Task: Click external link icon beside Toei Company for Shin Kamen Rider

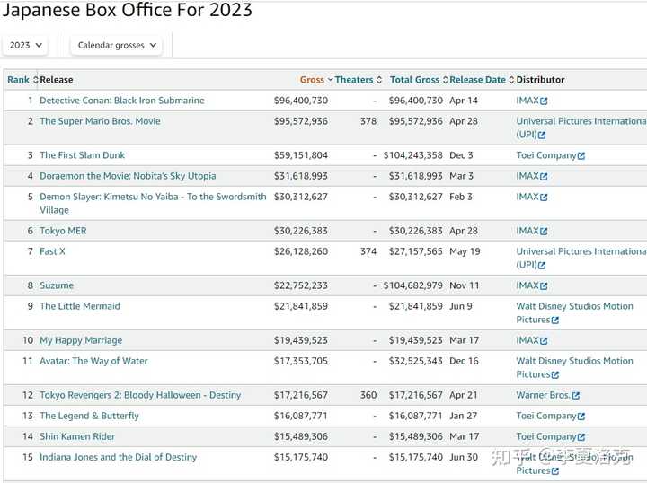Action: 581,437
